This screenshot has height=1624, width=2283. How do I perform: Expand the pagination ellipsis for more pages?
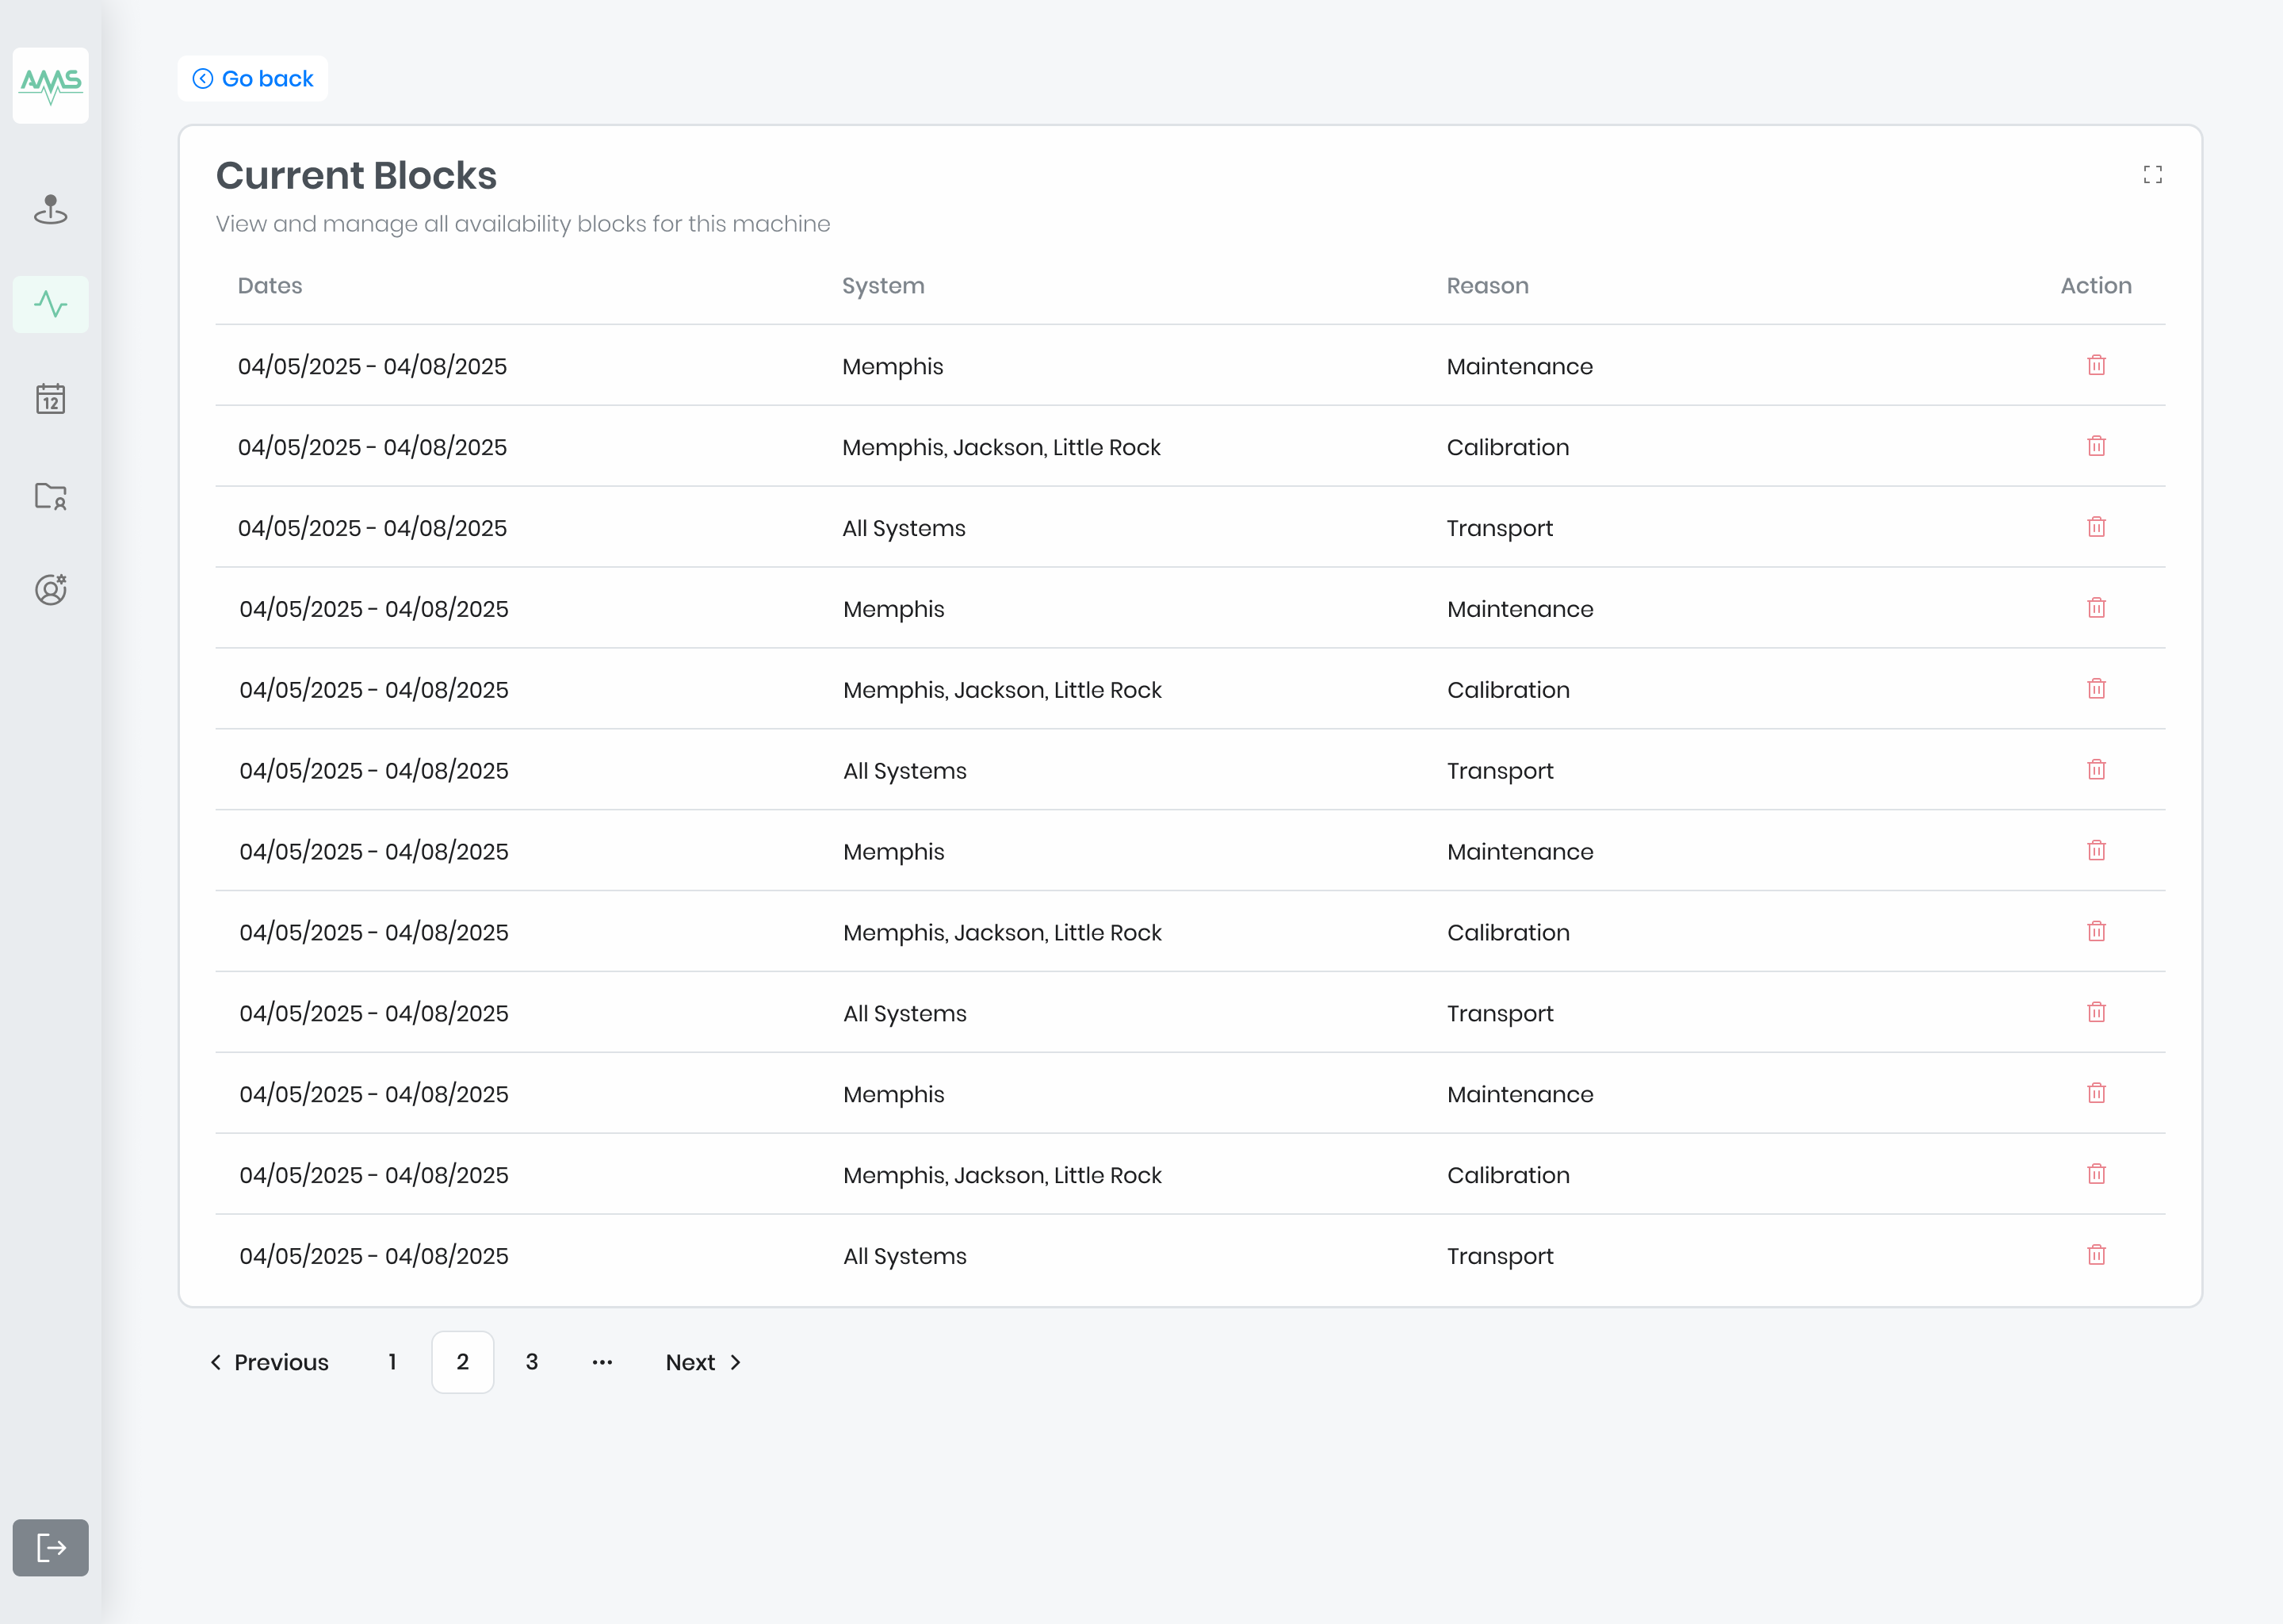click(x=602, y=1362)
